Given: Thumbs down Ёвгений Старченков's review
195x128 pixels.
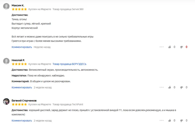Looking at the screenshot, I should pos(182,121).
